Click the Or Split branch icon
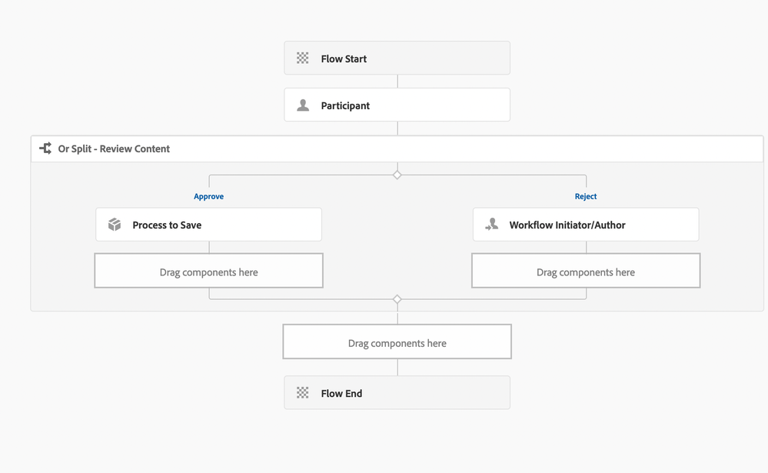Viewport: 768px width, 473px height. tap(45, 148)
